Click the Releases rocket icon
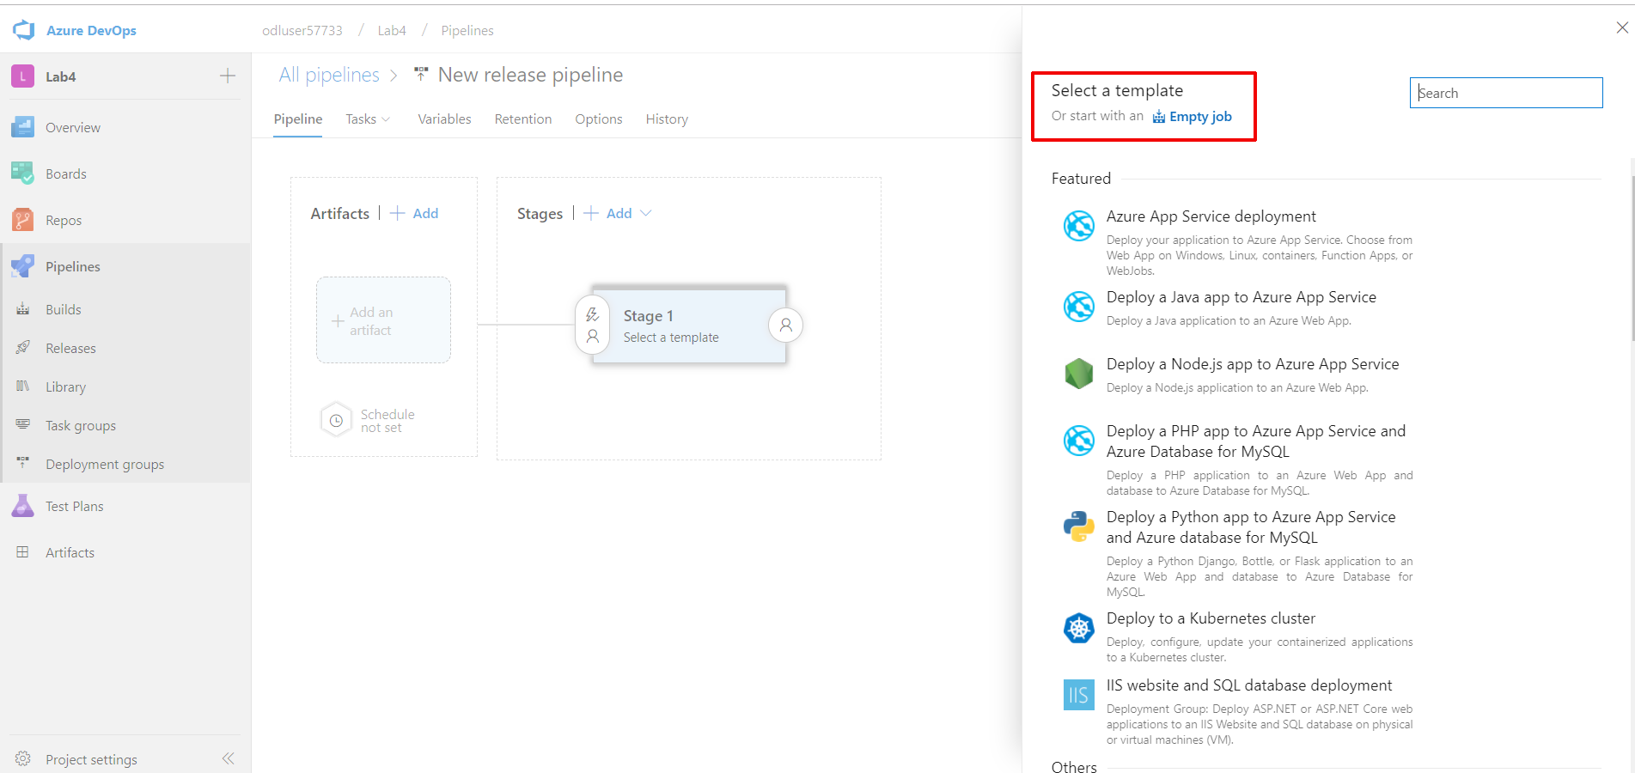The image size is (1635, 773). tap(23, 348)
